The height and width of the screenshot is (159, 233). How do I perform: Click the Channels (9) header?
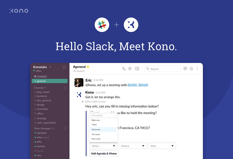click(x=40, y=88)
